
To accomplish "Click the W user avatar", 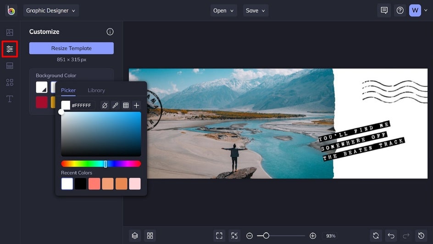I will pyautogui.click(x=415, y=11).
